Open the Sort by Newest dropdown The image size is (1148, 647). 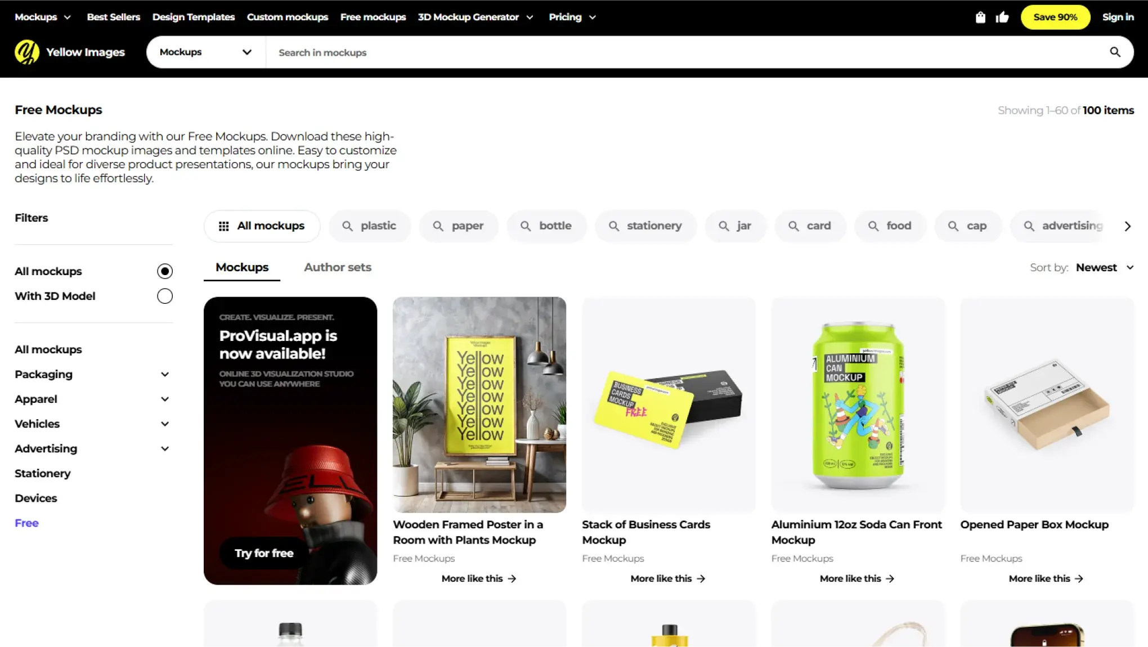(1104, 268)
